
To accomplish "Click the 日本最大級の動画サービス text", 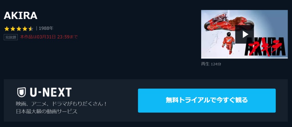I will [x=46, y=111].
